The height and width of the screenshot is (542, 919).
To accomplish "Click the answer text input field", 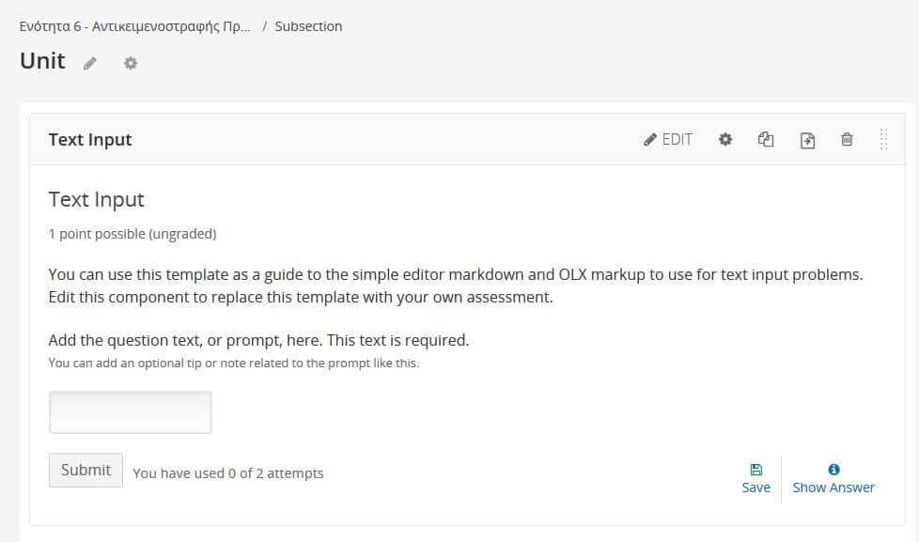I will click(x=130, y=412).
